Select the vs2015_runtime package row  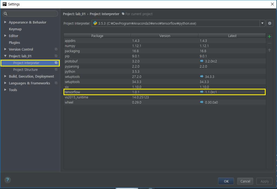pyautogui.click(x=165, y=97)
